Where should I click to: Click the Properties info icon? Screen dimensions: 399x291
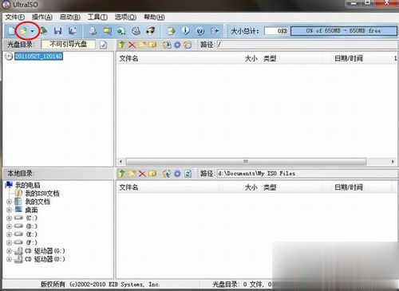click(x=186, y=31)
